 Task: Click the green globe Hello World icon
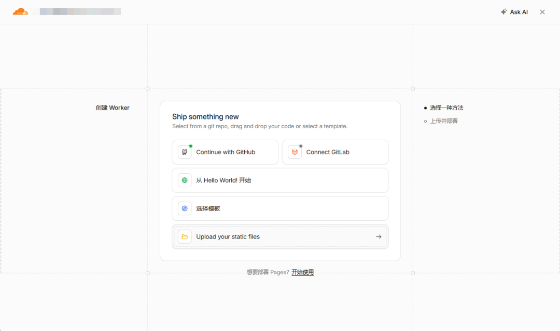click(x=185, y=180)
